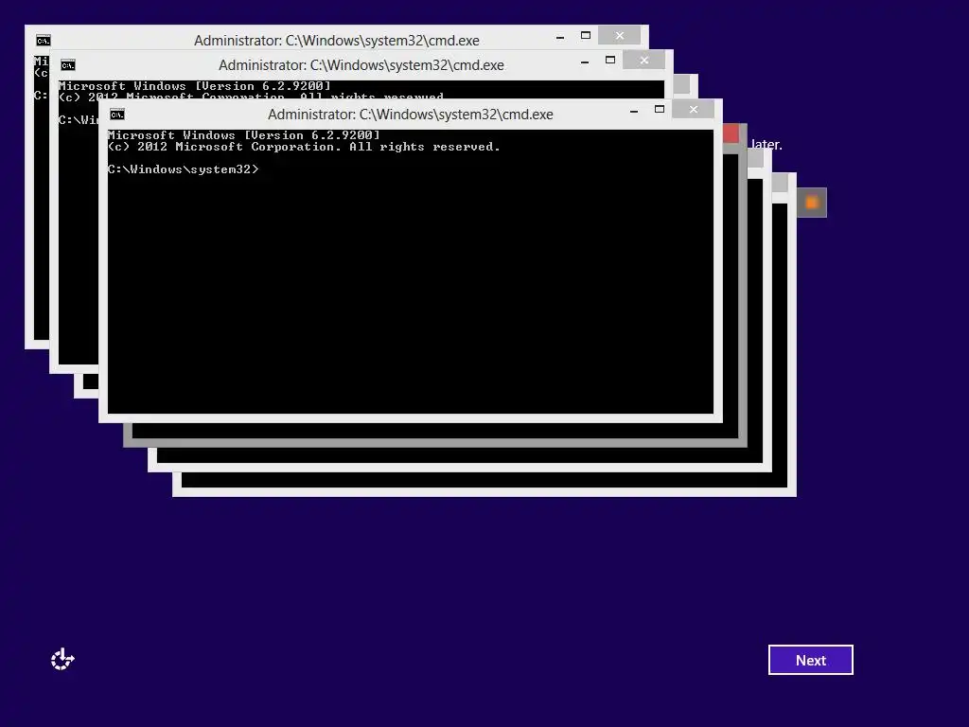Maximize the rearmost cmd window
This screenshot has width=969, height=727.
[585, 35]
